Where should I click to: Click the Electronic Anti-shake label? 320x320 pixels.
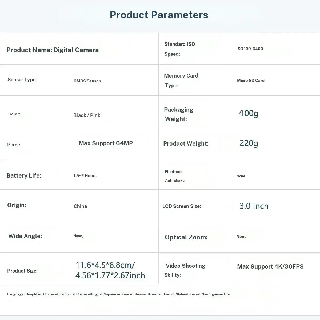(x=175, y=176)
